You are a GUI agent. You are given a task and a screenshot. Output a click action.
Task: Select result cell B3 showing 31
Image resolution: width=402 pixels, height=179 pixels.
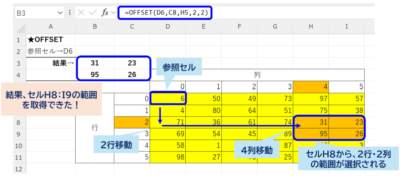(95, 63)
